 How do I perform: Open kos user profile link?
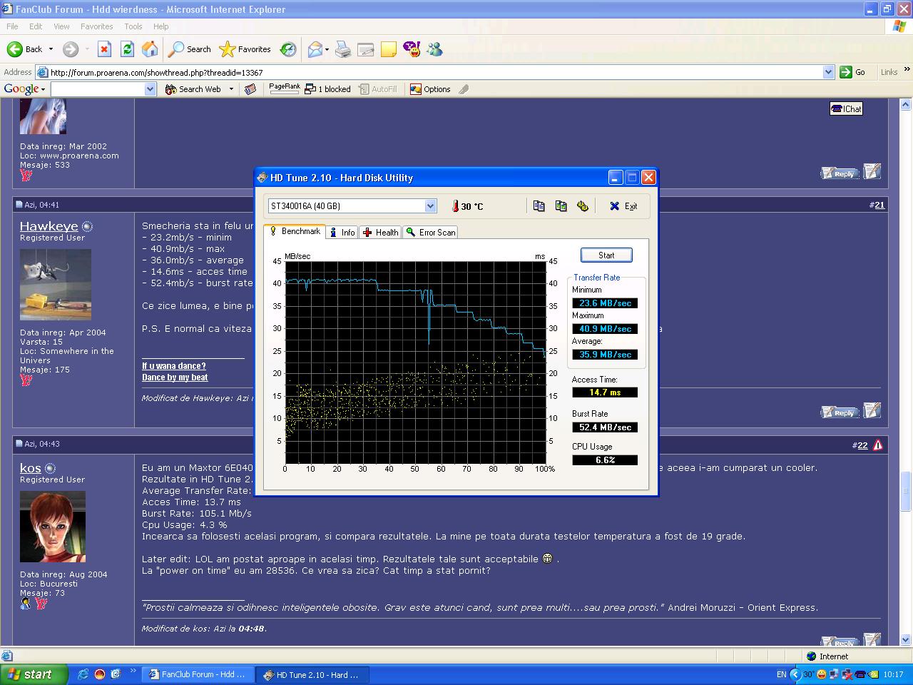[x=31, y=468]
